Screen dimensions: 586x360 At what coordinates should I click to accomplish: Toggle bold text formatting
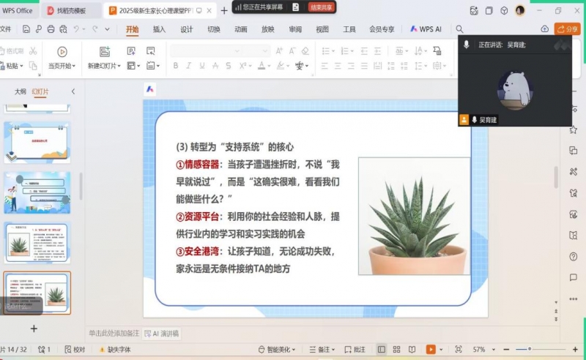pyautogui.click(x=176, y=66)
